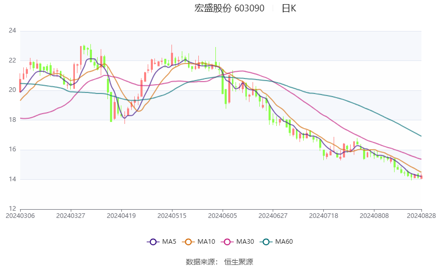Click the y-axis value 16

pos(12,149)
